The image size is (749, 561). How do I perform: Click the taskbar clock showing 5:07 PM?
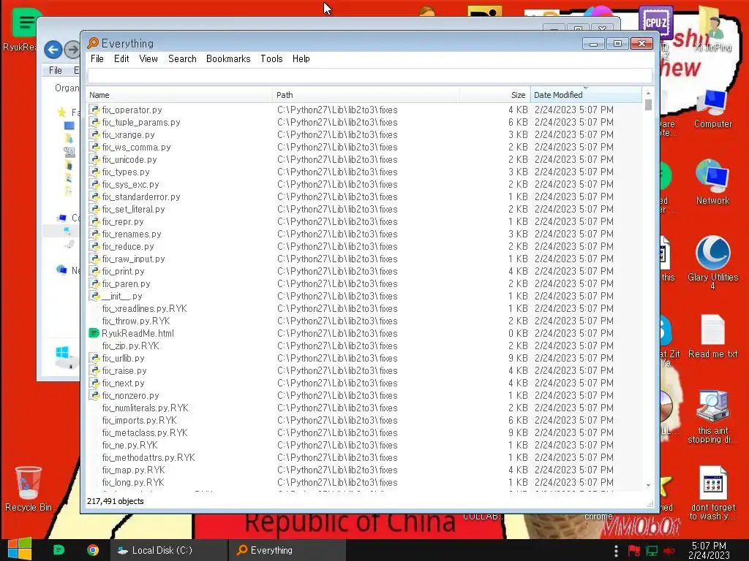[x=709, y=550]
